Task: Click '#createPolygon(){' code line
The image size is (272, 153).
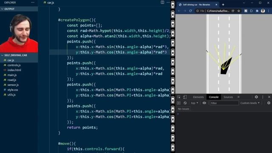Action: (x=77, y=20)
